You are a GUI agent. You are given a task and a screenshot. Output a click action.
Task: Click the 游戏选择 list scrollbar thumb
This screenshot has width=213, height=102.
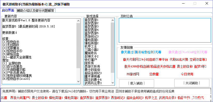[113, 48]
